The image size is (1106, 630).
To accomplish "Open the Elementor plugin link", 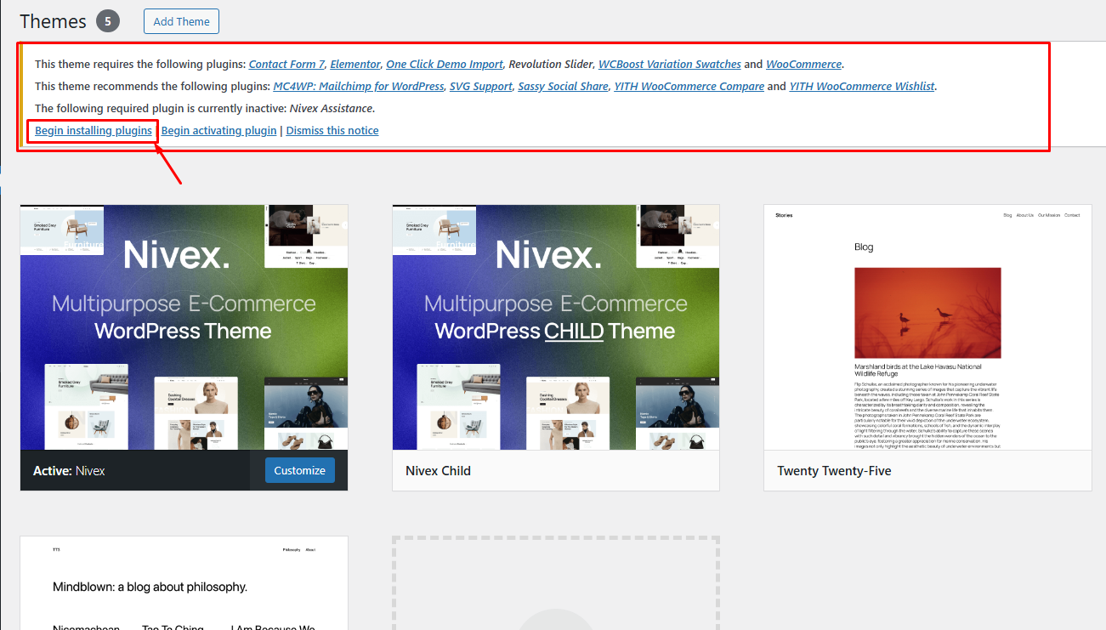I will [355, 64].
